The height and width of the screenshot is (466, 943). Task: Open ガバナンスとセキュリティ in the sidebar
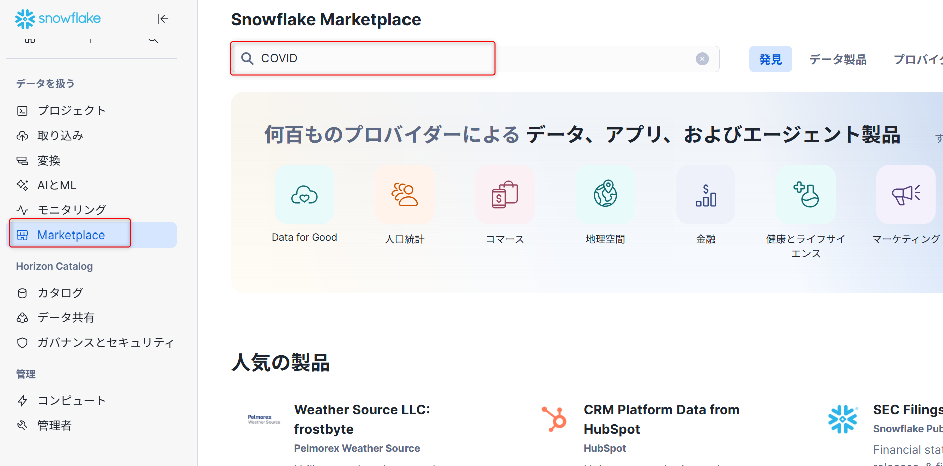click(x=91, y=343)
